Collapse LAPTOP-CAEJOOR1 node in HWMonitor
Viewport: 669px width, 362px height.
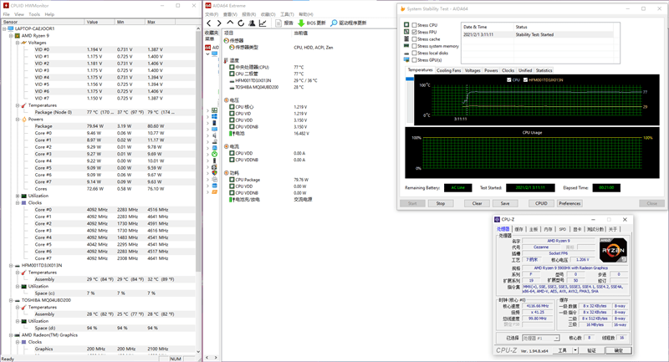tap(4, 28)
